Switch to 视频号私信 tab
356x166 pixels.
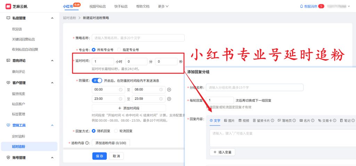coord(98,6)
